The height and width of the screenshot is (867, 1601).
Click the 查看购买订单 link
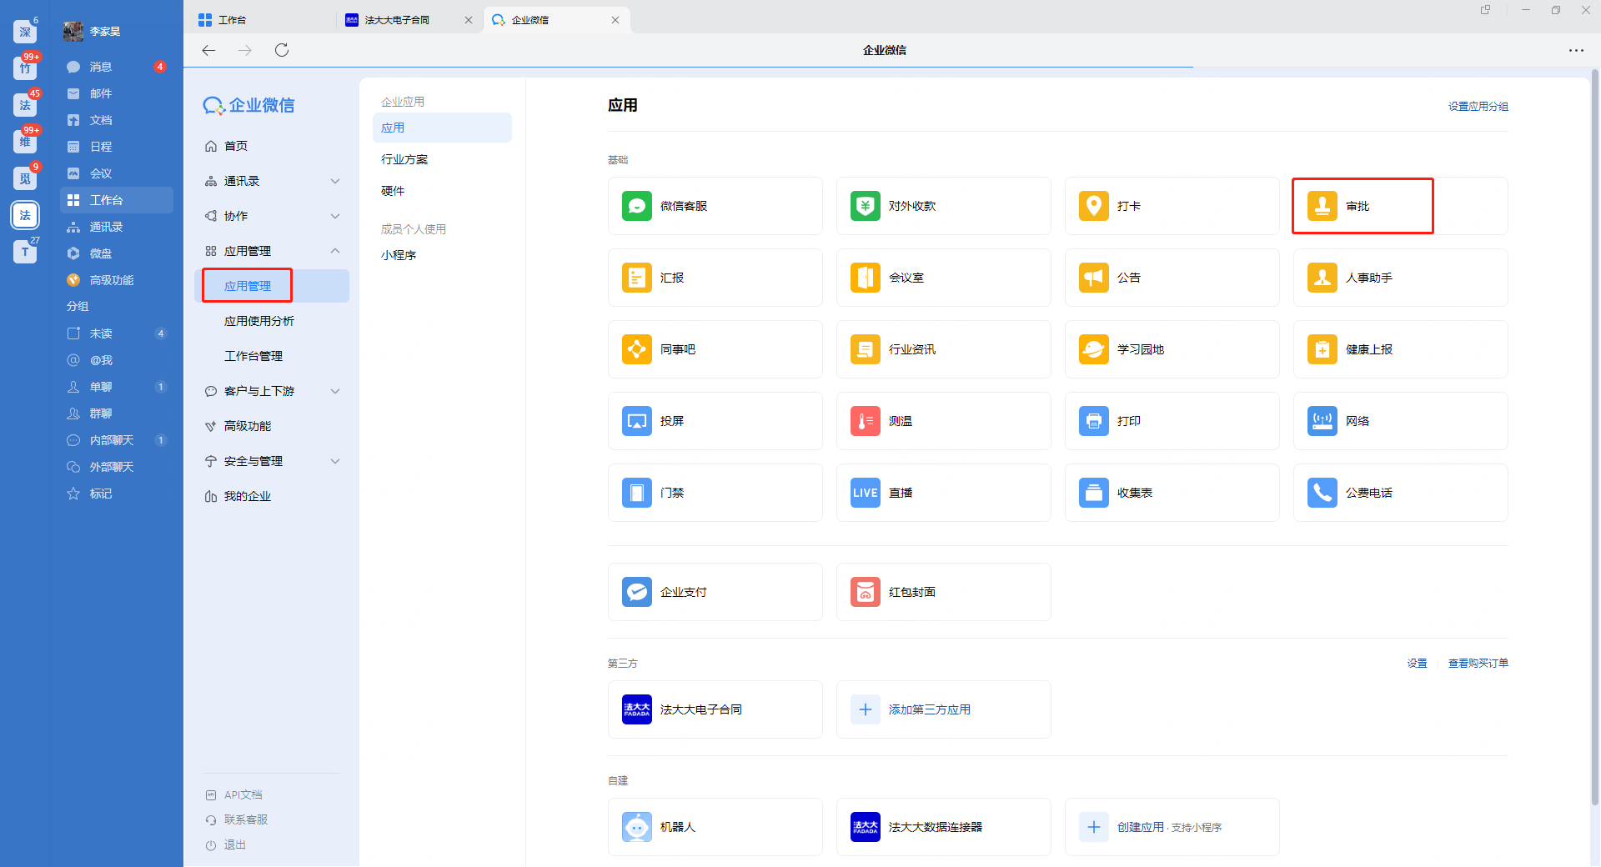pyautogui.click(x=1478, y=664)
